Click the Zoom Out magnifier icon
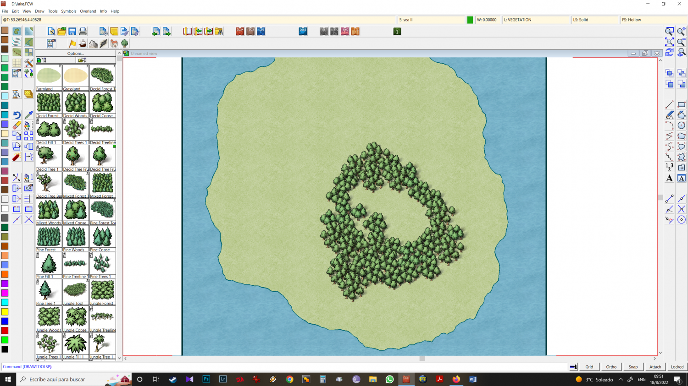The width and height of the screenshot is (688, 386). pos(682,42)
